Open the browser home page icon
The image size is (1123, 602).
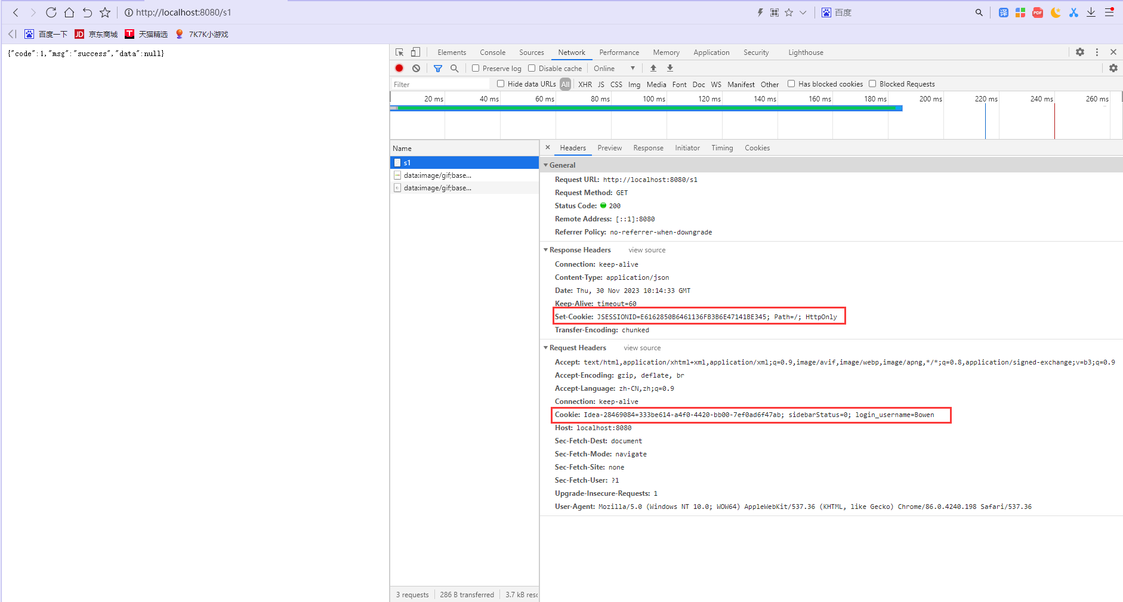(x=69, y=13)
